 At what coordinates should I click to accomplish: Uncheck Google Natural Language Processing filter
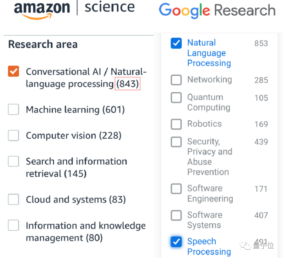click(x=176, y=43)
